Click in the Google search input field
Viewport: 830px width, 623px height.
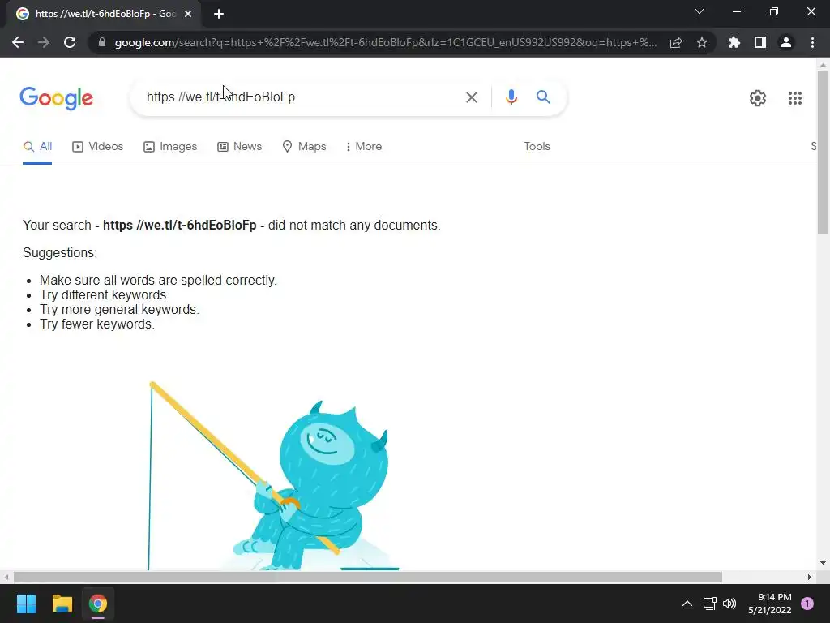click(302, 97)
